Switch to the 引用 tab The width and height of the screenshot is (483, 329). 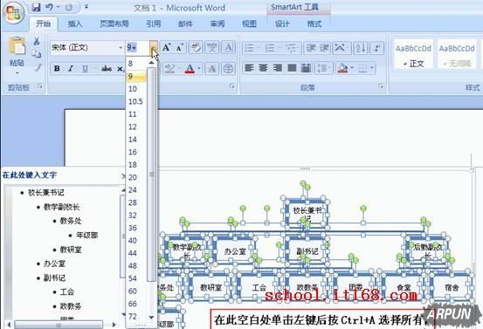pos(154,24)
